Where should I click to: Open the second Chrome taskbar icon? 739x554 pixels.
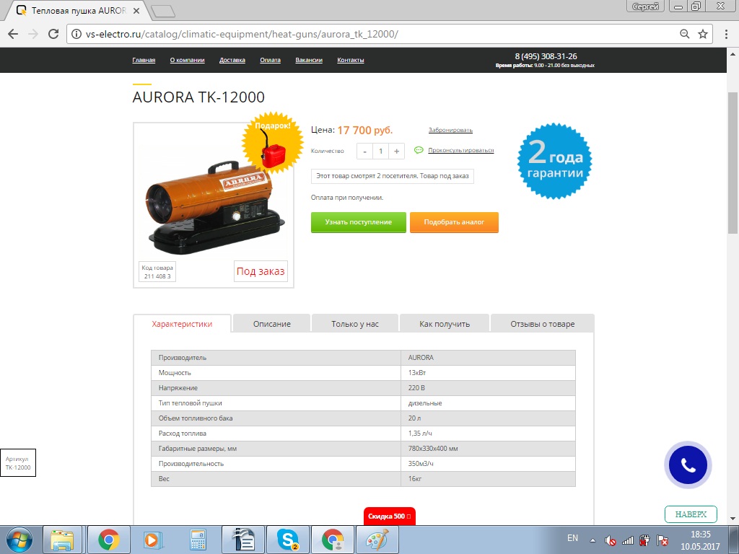click(332, 540)
